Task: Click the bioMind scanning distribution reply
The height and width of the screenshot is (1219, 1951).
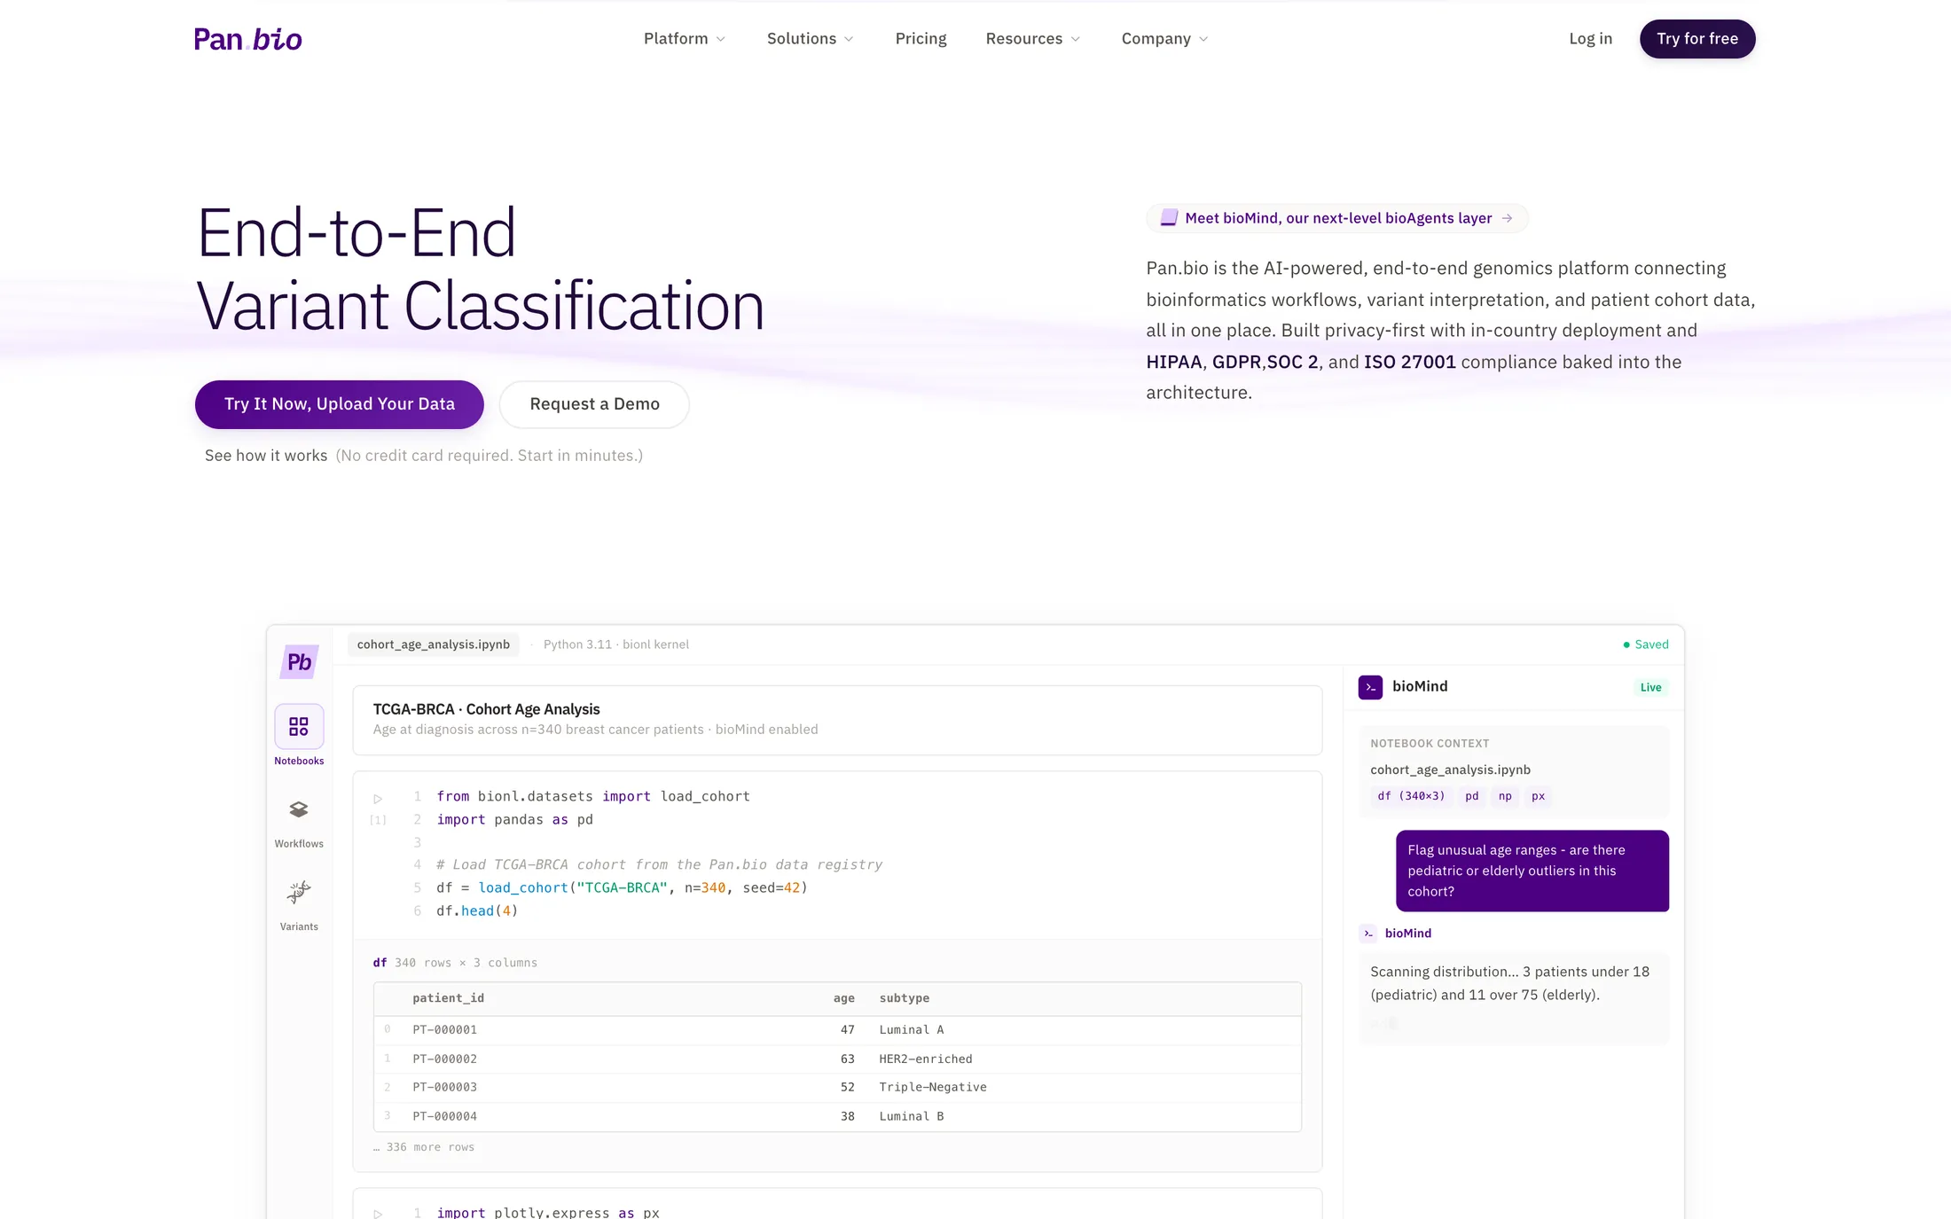Action: 1514,998
